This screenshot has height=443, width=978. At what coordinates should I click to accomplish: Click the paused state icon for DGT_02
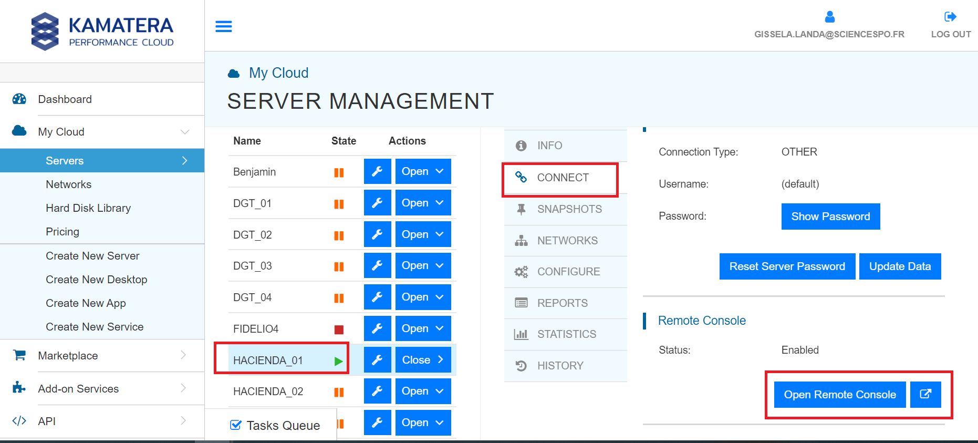pos(339,235)
